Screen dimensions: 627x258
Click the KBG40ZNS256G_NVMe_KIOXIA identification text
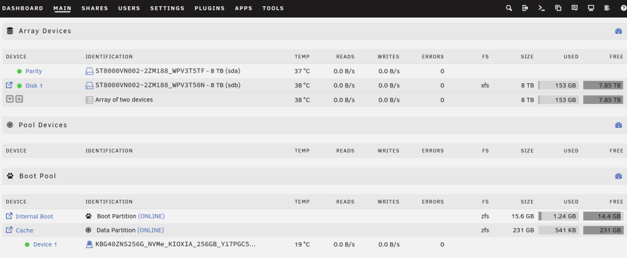[175, 244]
